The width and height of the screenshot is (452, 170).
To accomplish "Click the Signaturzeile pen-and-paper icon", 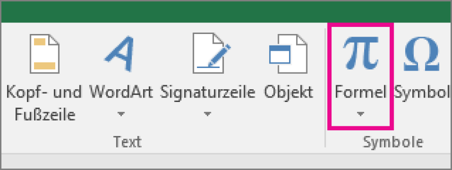I will pyautogui.click(x=212, y=53).
